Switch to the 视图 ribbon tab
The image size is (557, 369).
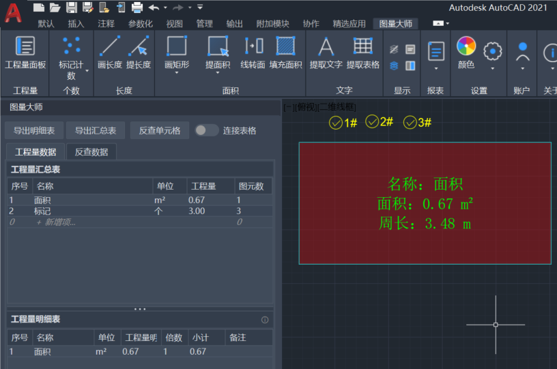pyautogui.click(x=175, y=24)
